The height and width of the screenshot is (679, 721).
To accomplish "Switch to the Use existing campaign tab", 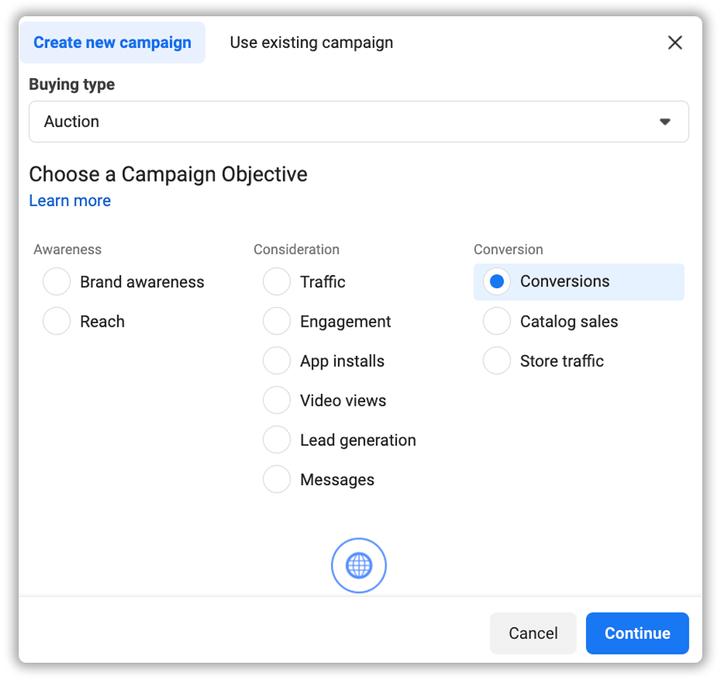I will click(x=311, y=42).
